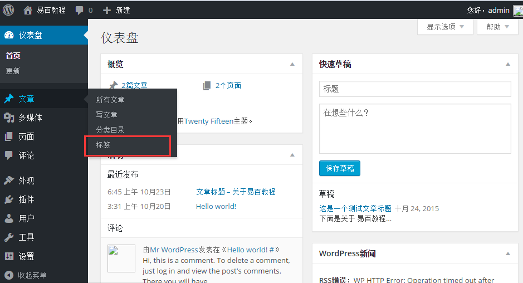
Task: Click the 标题 draft title input field
Action: tap(415, 89)
